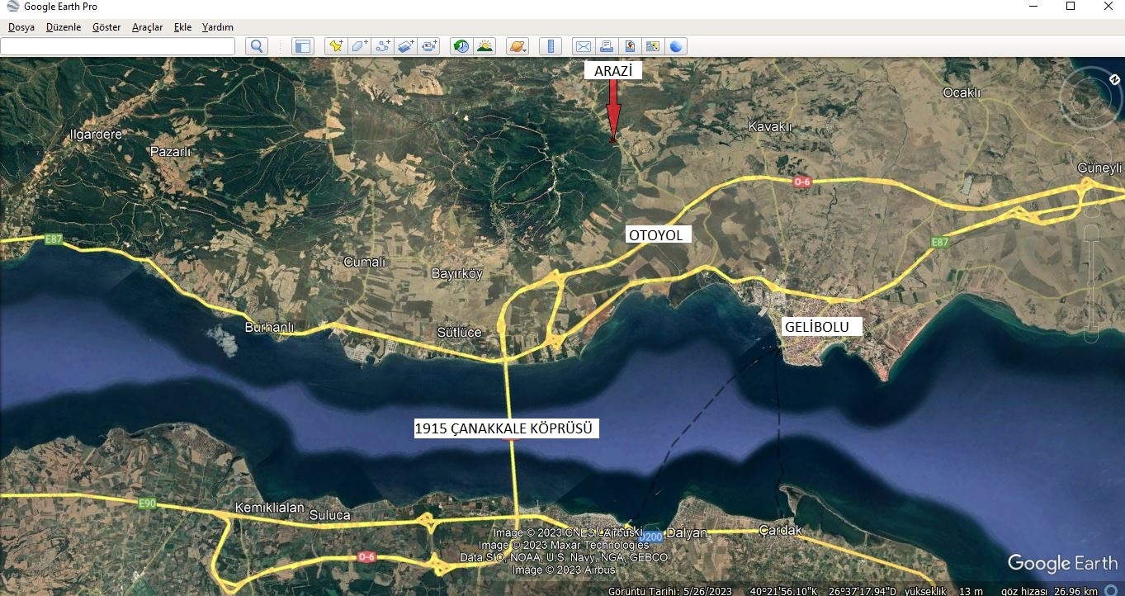The height and width of the screenshot is (596, 1125).
Task: Click inside the search input field
Action: 117,46
